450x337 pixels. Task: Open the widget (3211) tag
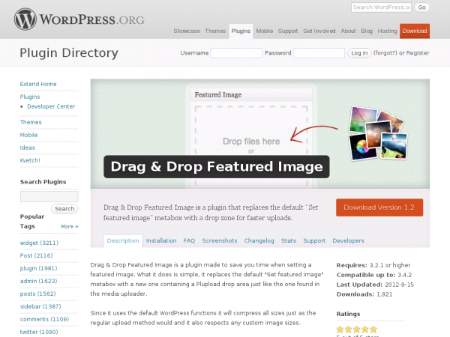click(x=39, y=243)
